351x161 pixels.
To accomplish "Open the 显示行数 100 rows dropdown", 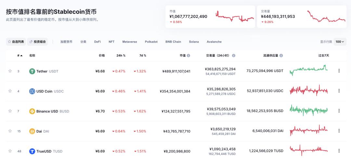I will 340,42.
